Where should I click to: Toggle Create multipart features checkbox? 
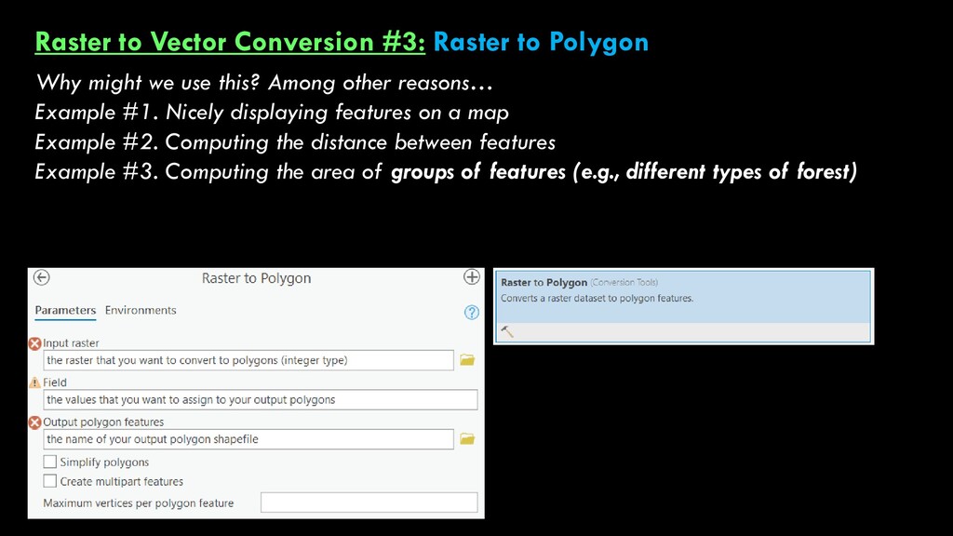(x=50, y=481)
